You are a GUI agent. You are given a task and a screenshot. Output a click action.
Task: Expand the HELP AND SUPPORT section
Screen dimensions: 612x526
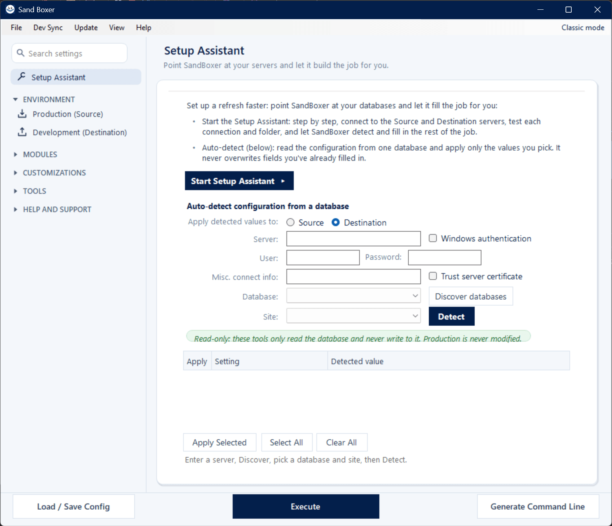click(x=15, y=209)
